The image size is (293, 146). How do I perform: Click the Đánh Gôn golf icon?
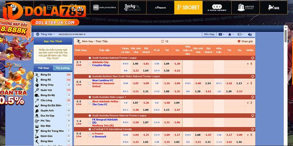coord(37,136)
